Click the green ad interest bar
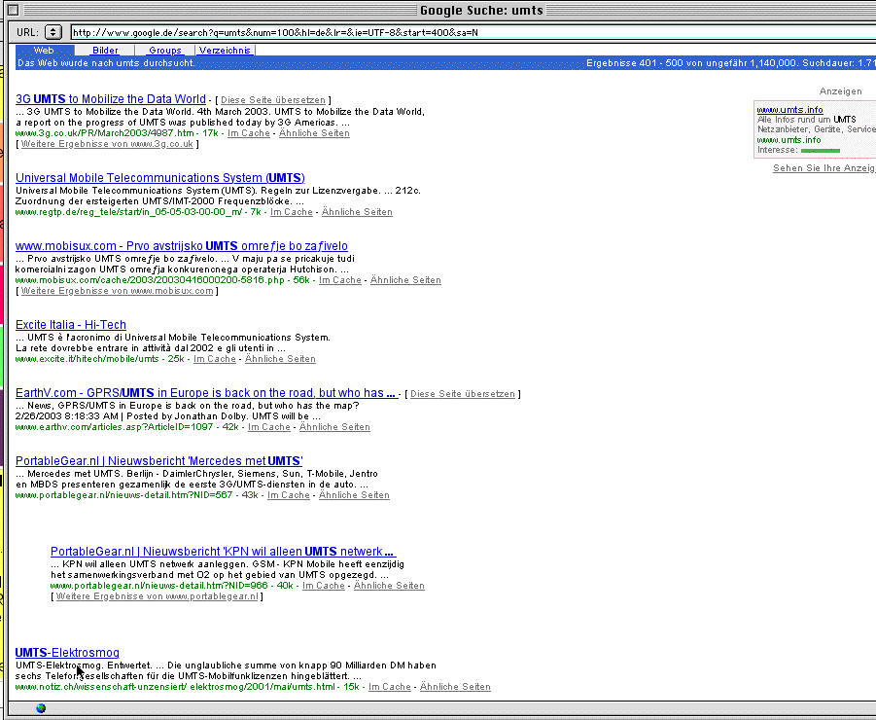The height and width of the screenshot is (720, 876). tap(820, 150)
